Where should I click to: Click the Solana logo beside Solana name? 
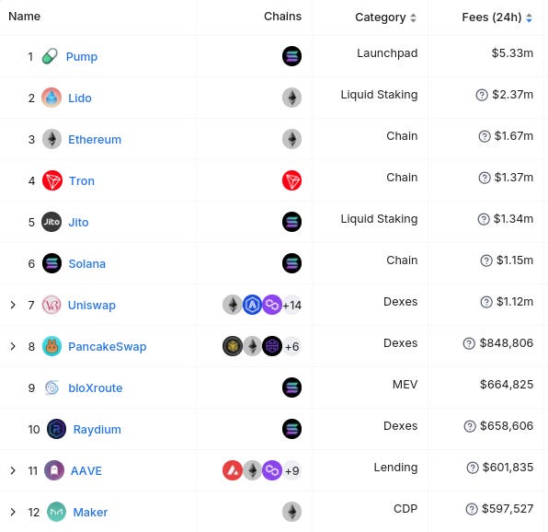point(51,263)
